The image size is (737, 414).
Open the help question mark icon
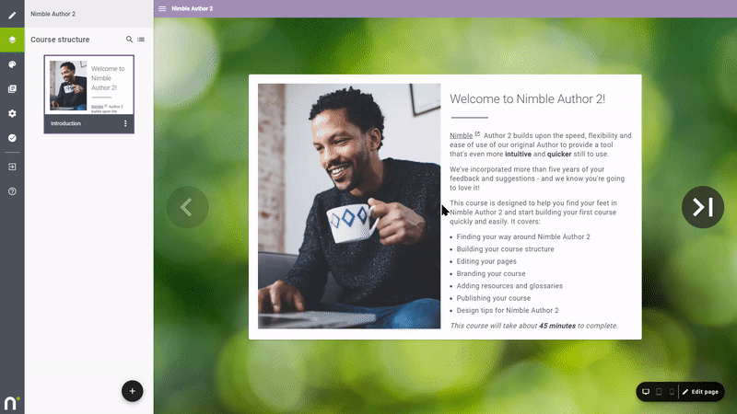coord(12,191)
